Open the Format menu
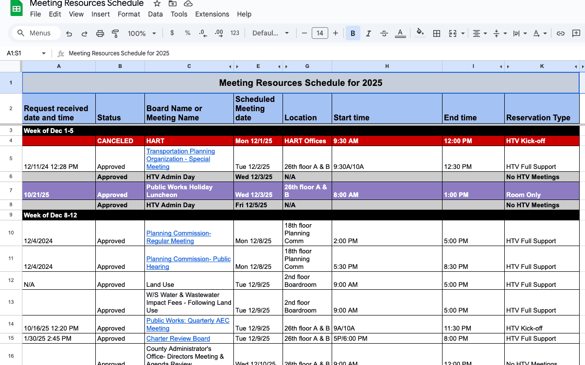Image resolution: width=585 pixels, height=365 pixels. (129, 14)
